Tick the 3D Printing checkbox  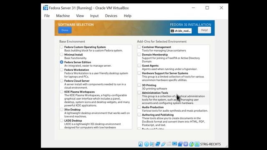coord(139,85)
